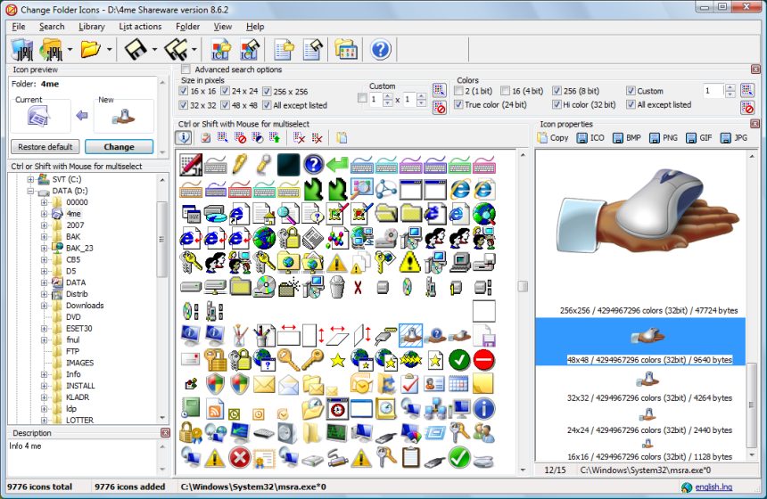This screenshot has height=499, width=767.
Task: Select the dark teal square icon in grid
Action: click(x=288, y=165)
